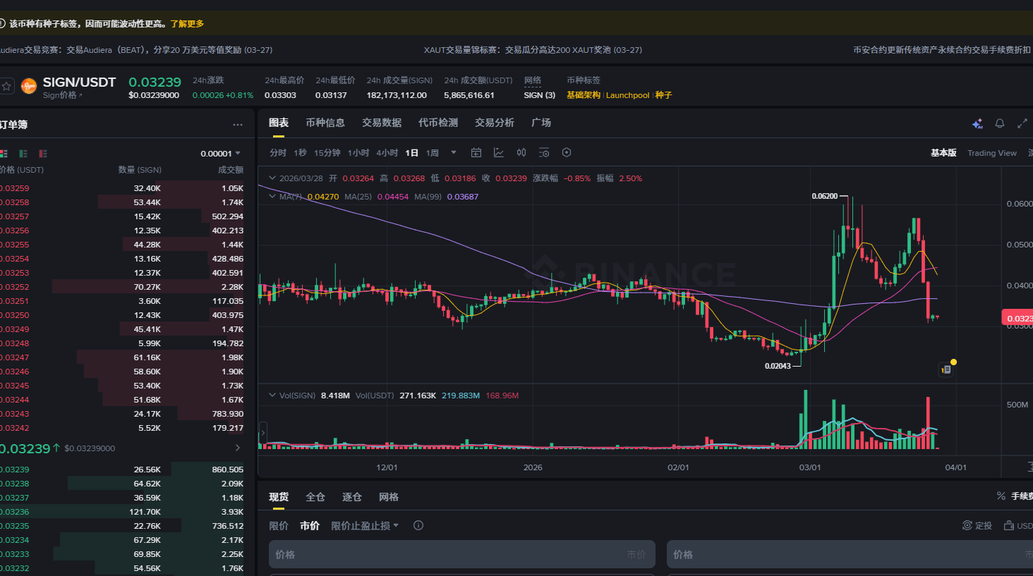
Task: Set chart interval to 1周
Action: click(433, 153)
